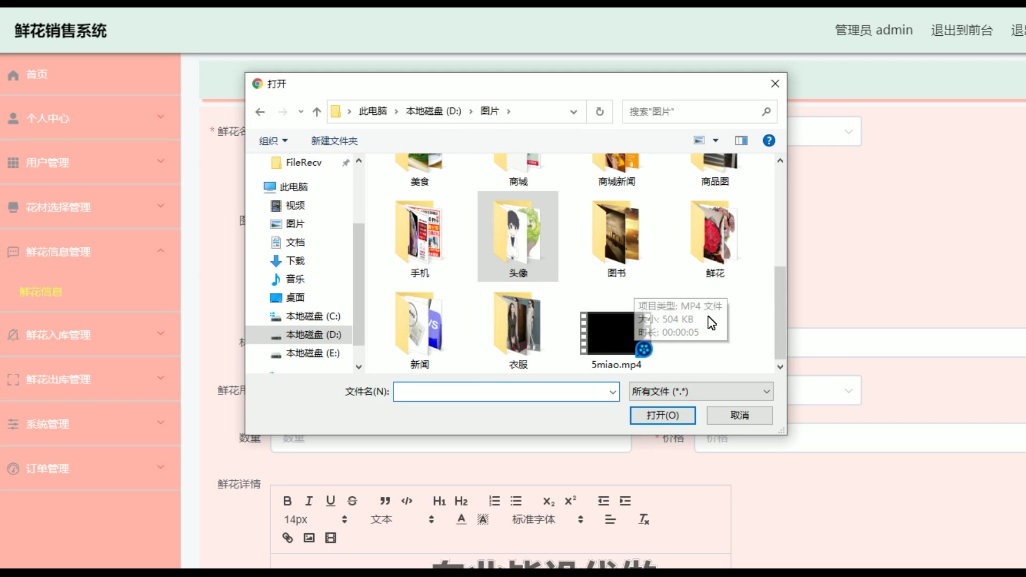Click the refresh icon in the file dialog
The image size is (1026, 577).
tap(600, 111)
